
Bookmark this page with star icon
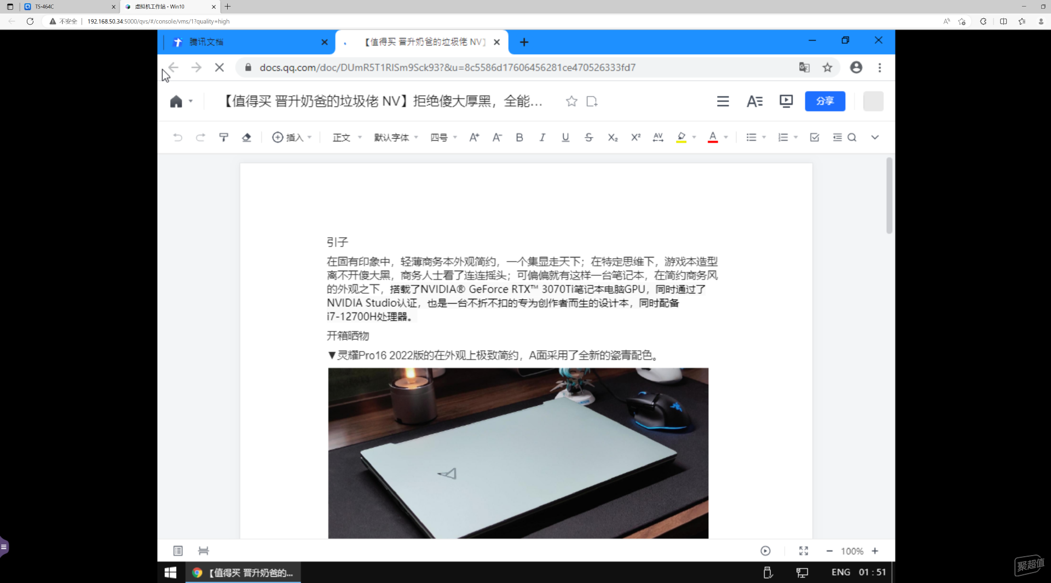(827, 67)
